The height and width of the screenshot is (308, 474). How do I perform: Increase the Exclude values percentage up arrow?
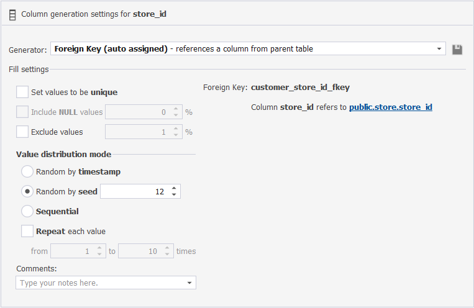click(x=176, y=129)
